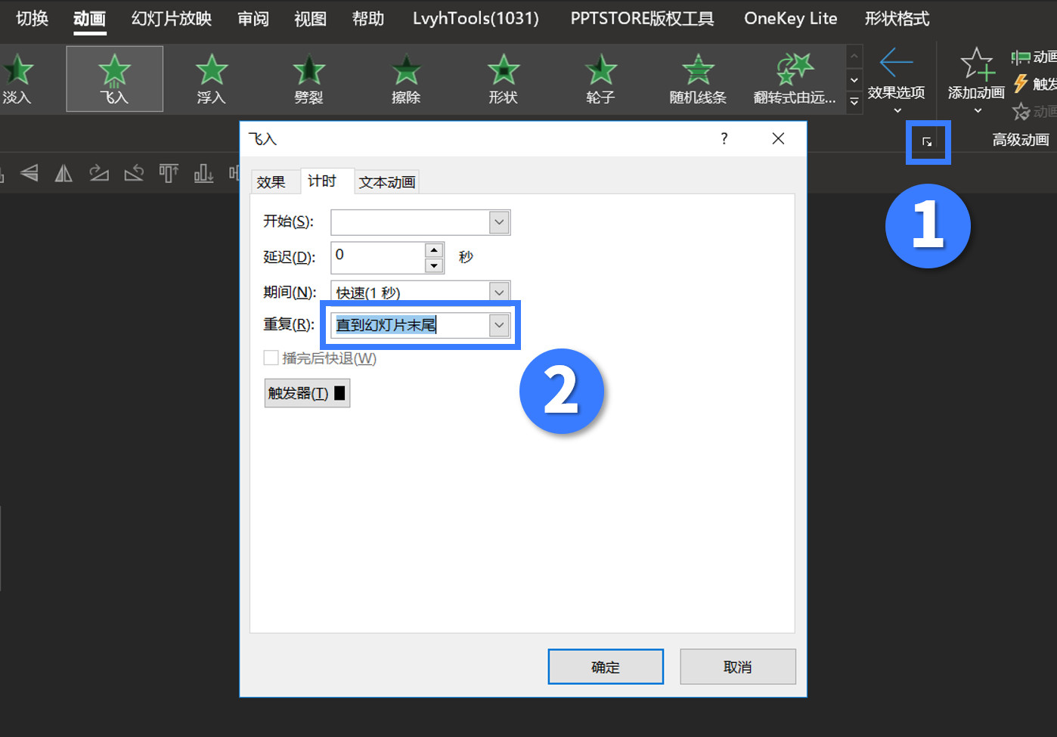1057x737 pixels.
Task: Open the animation dialog launcher icon
Action: [x=927, y=141]
